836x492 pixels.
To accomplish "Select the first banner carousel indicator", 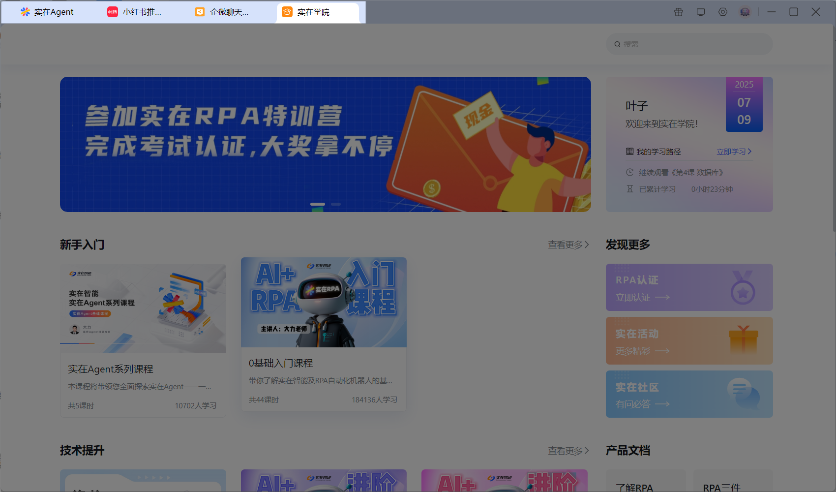I will pos(318,204).
